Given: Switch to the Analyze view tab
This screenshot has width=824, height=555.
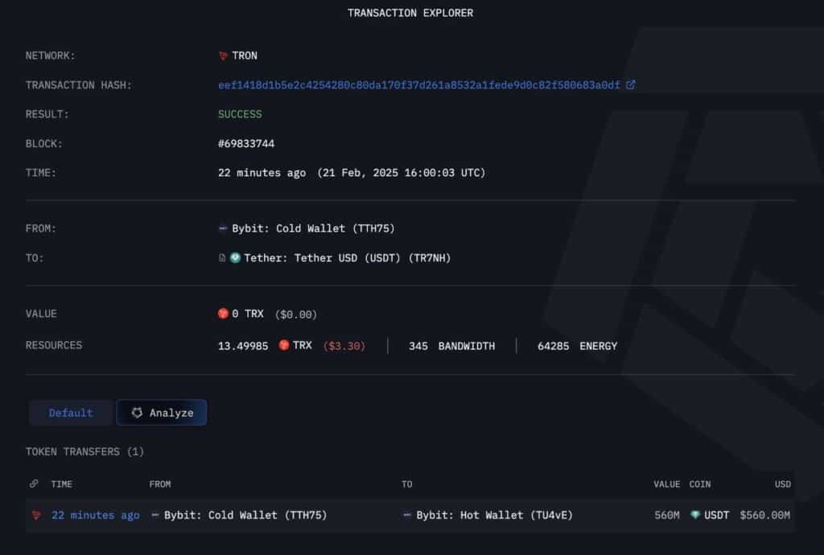Looking at the screenshot, I should (x=162, y=413).
